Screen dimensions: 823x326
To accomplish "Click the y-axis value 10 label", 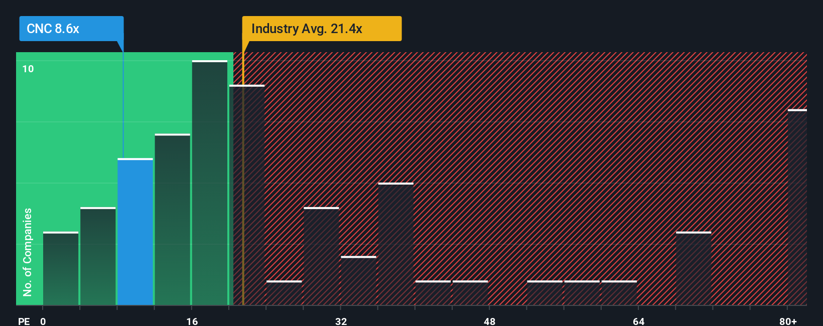I will pos(28,69).
